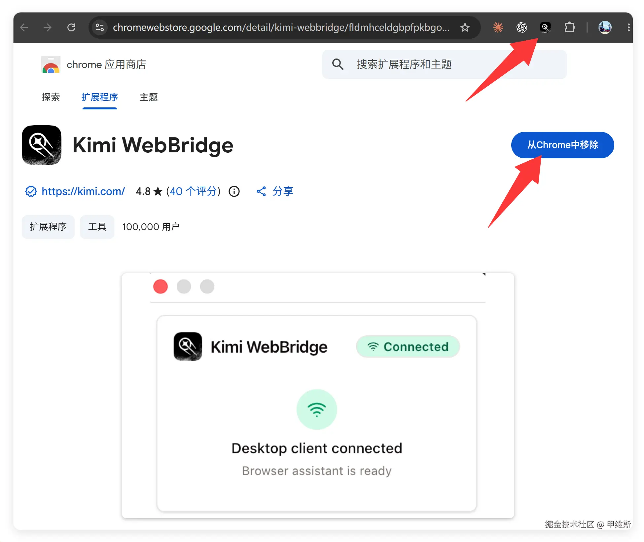Click the share icon

click(x=261, y=191)
